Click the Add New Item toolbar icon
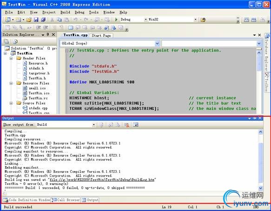Screen dimensions: 271x211 pyautogui.click(x=18, y=20)
